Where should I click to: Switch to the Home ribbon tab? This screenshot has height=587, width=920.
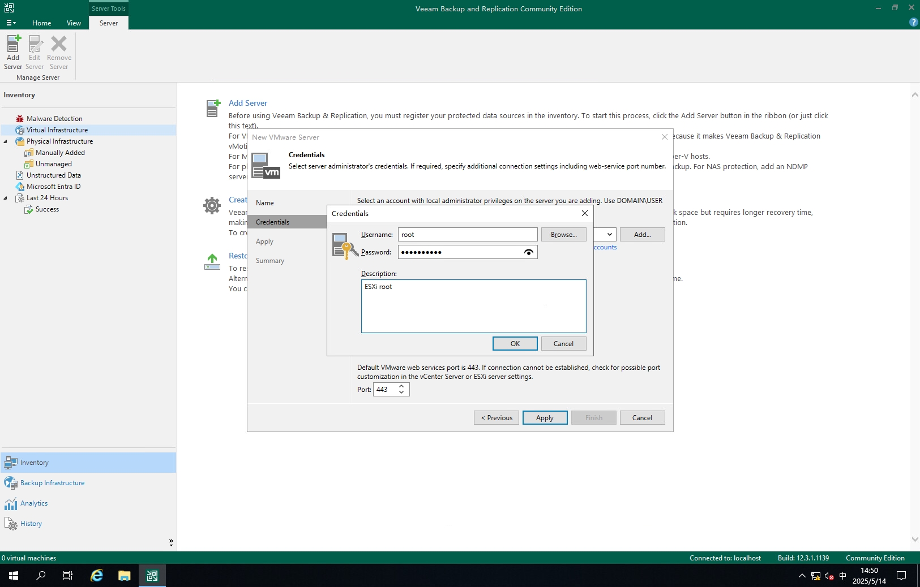[x=41, y=23]
